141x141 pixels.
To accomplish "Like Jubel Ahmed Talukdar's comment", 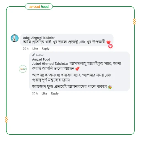I will [35, 49].
